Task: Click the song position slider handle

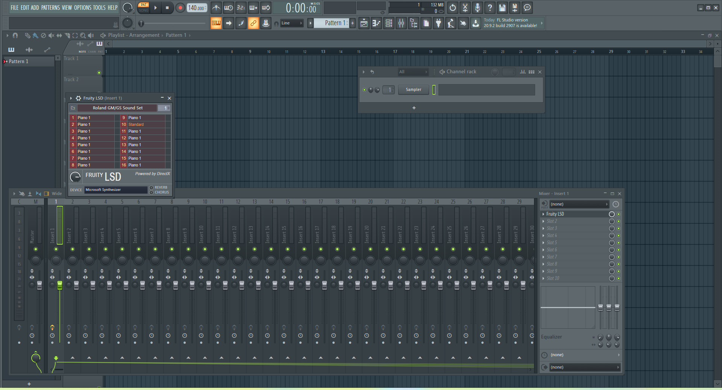Action: [141, 24]
